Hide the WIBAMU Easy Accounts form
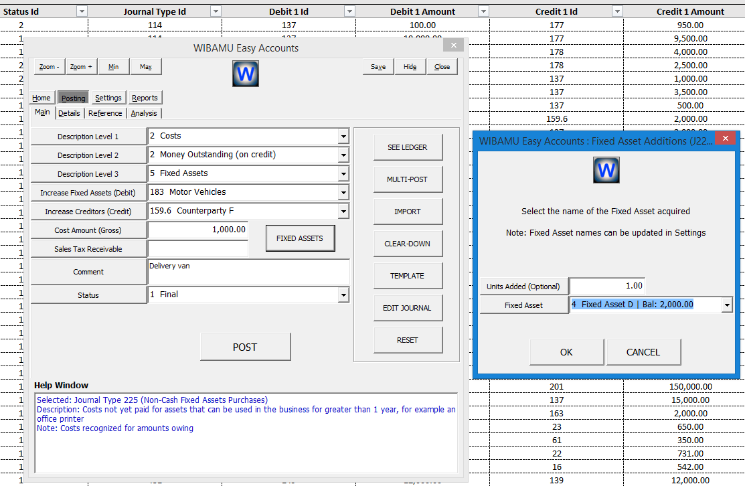 tap(410, 66)
